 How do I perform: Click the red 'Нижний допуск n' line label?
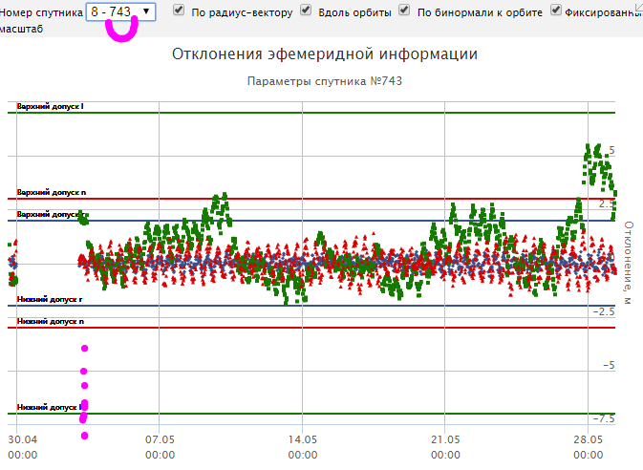[x=50, y=322]
